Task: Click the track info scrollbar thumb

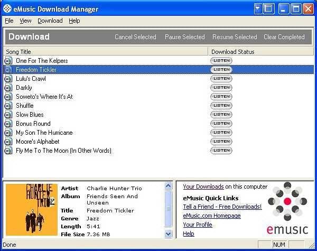Action: coord(168,209)
